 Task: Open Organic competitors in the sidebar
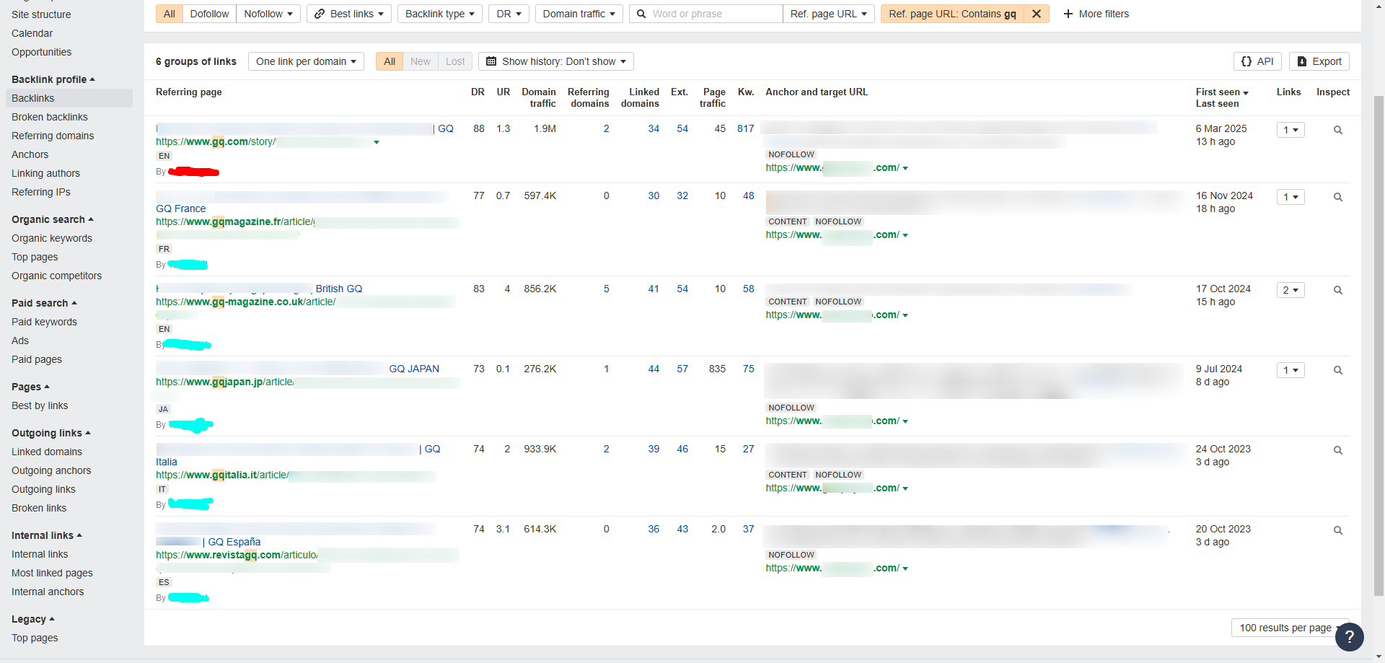pyautogui.click(x=56, y=276)
